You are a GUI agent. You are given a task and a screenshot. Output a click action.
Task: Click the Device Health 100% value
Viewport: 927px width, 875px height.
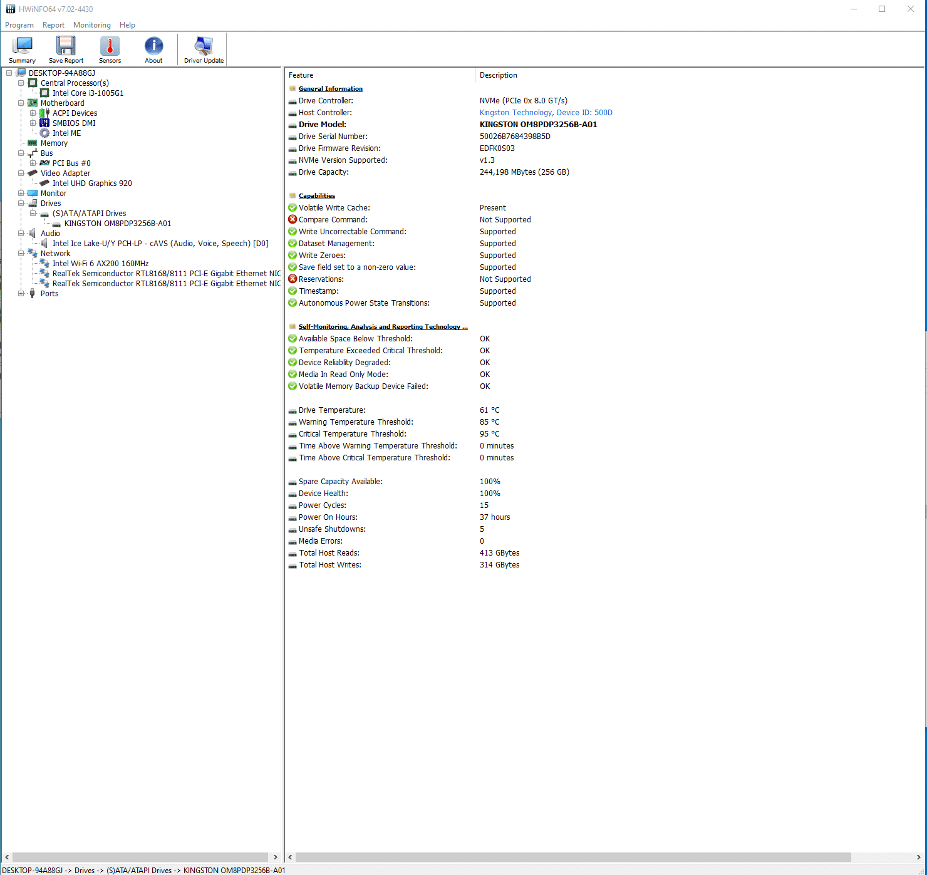pyautogui.click(x=490, y=494)
